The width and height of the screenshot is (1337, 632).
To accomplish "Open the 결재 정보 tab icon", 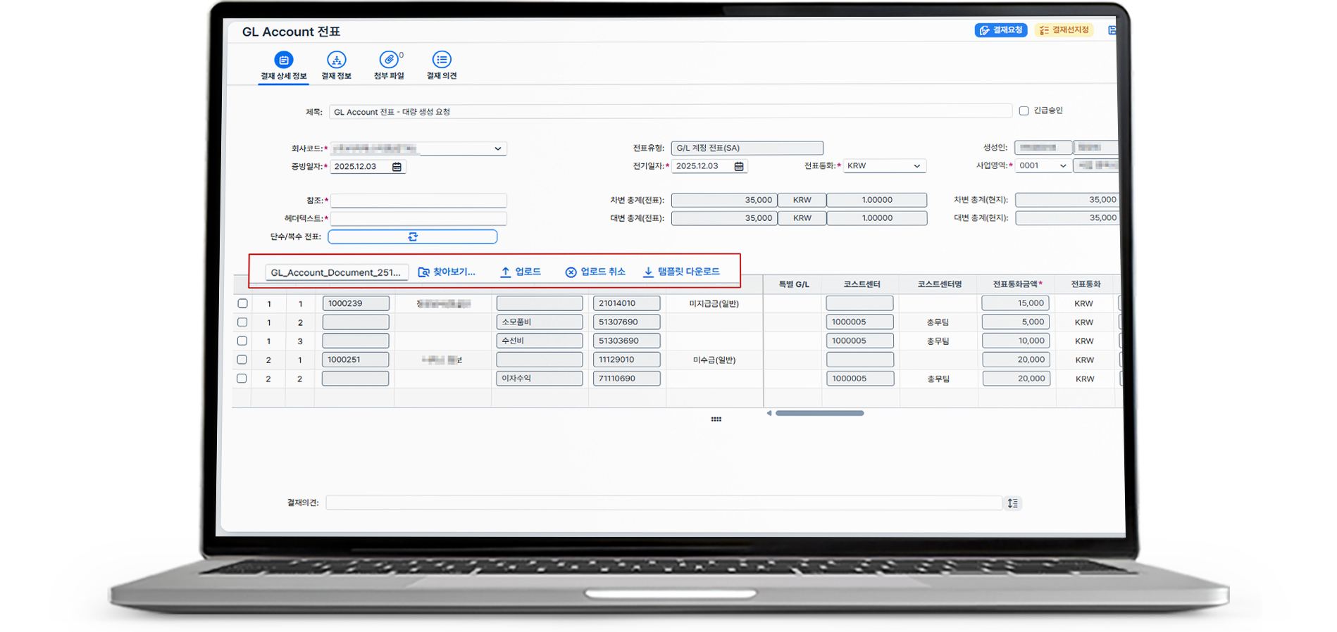I will [x=336, y=60].
